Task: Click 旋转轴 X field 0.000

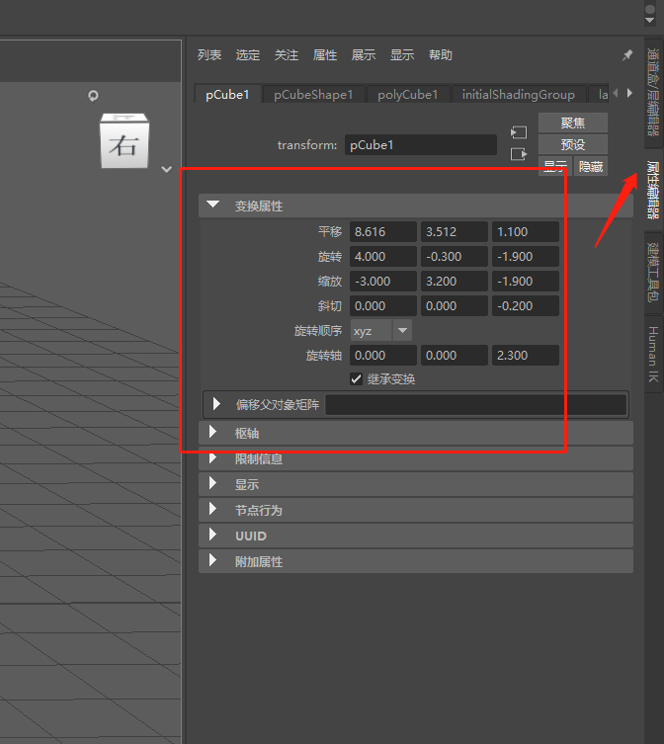Action: (383, 355)
